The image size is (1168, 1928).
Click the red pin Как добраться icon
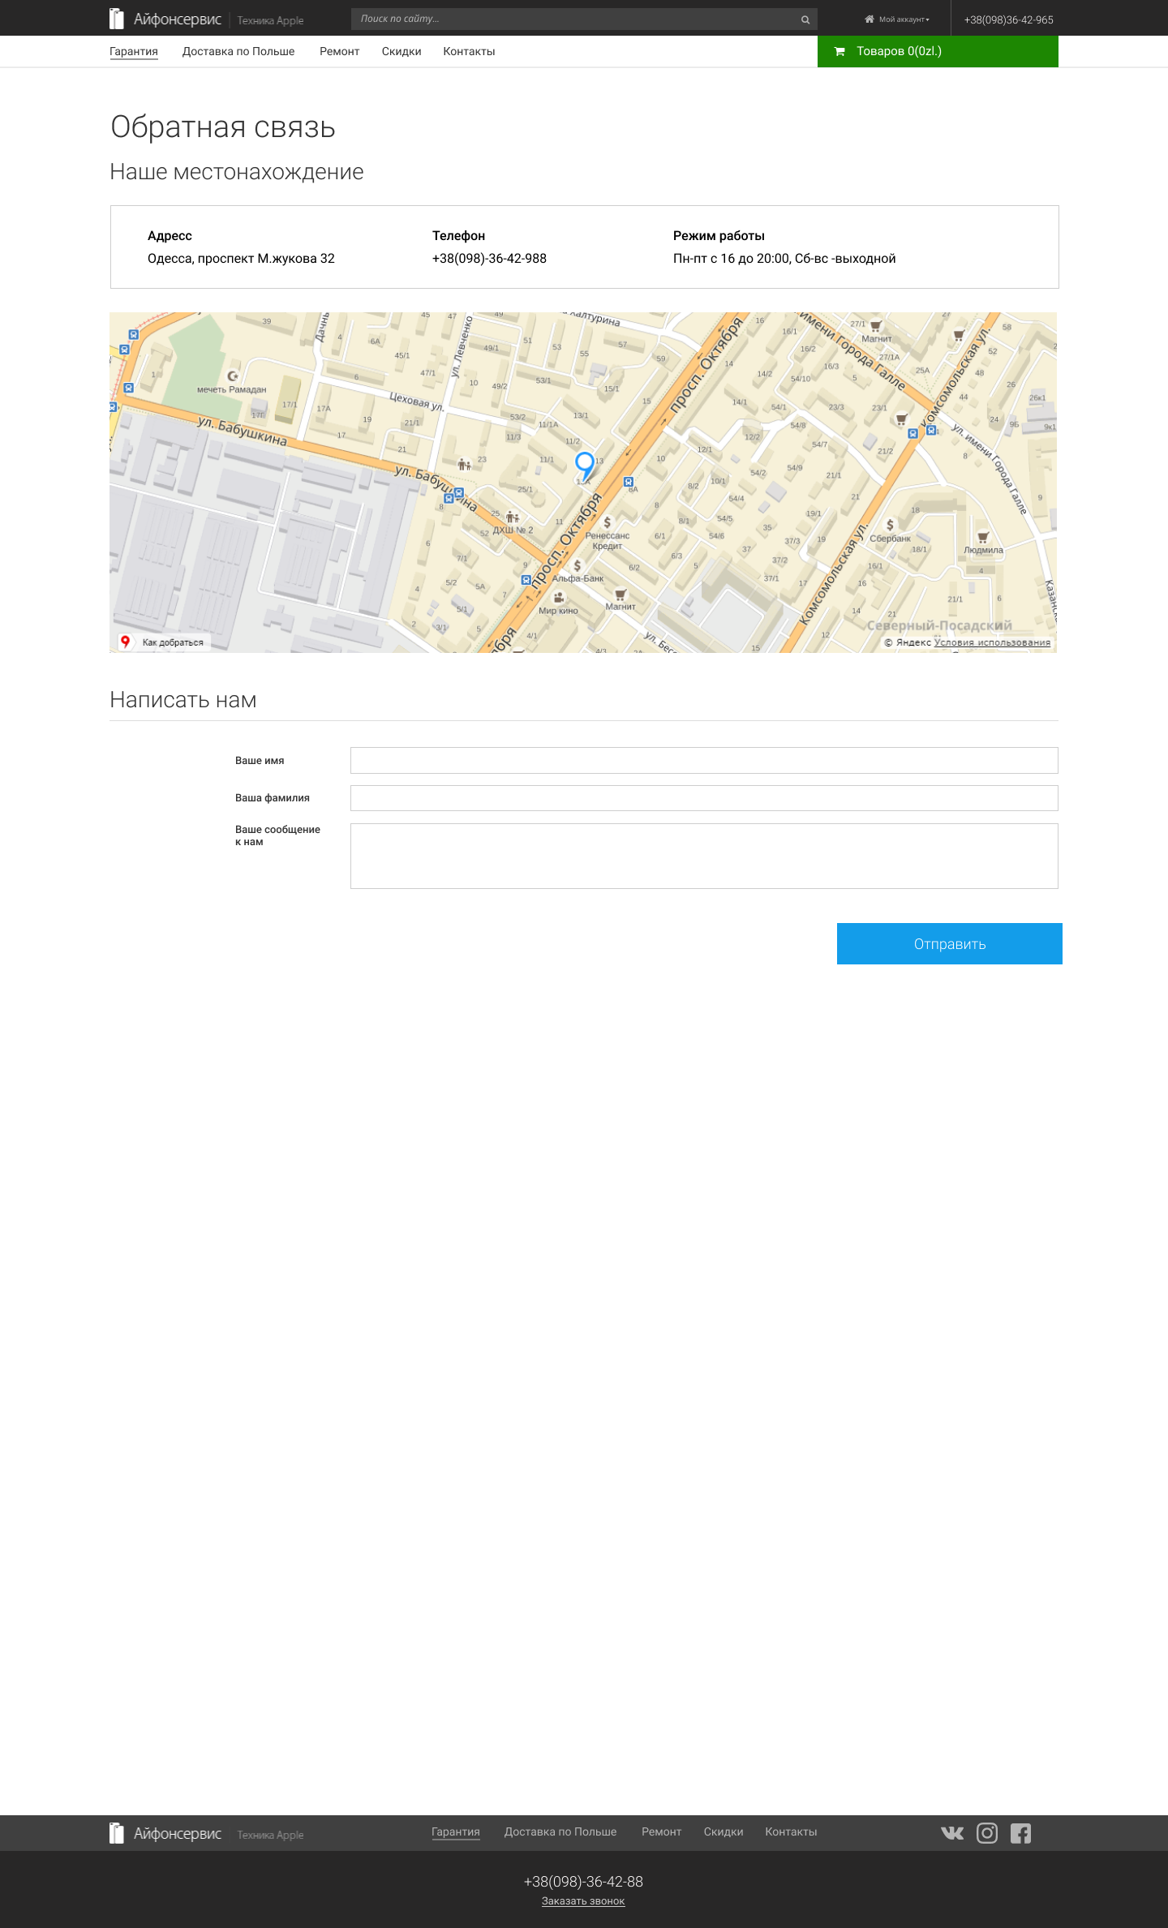click(x=125, y=642)
